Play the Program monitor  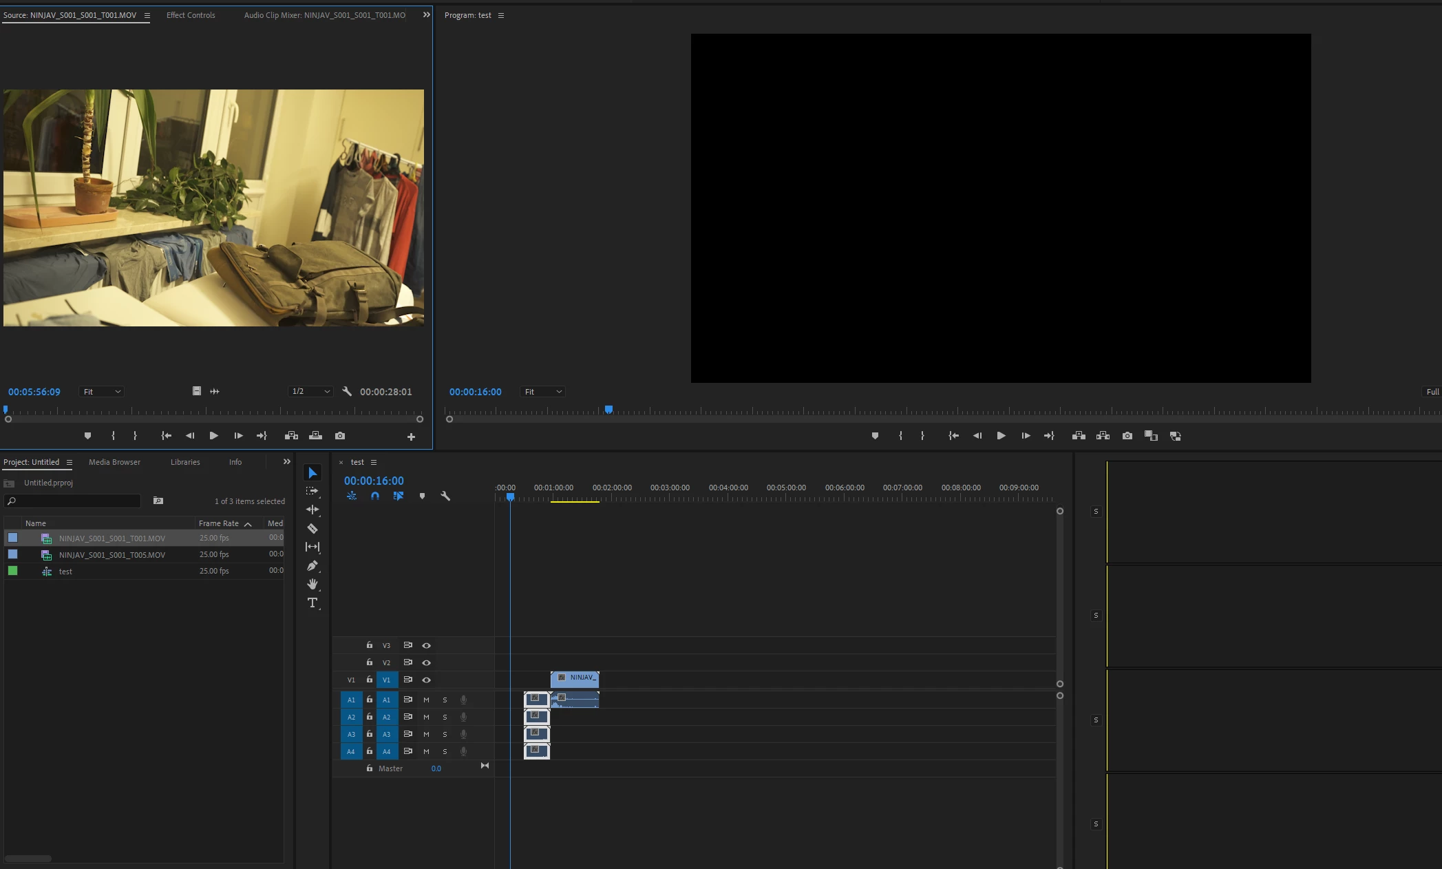[x=1001, y=436]
